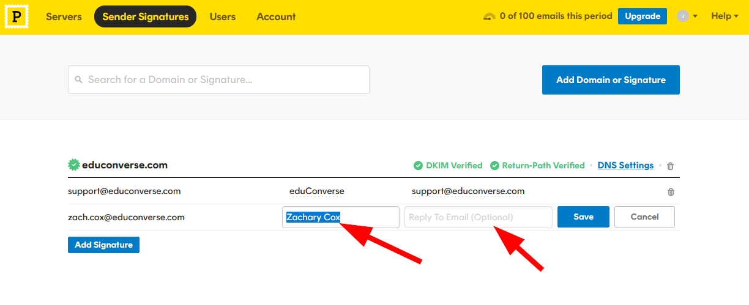Screen dimensions: 749x305
Task: Click the verified badge beside educonverse.com
Action: pyautogui.click(x=73, y=165)
